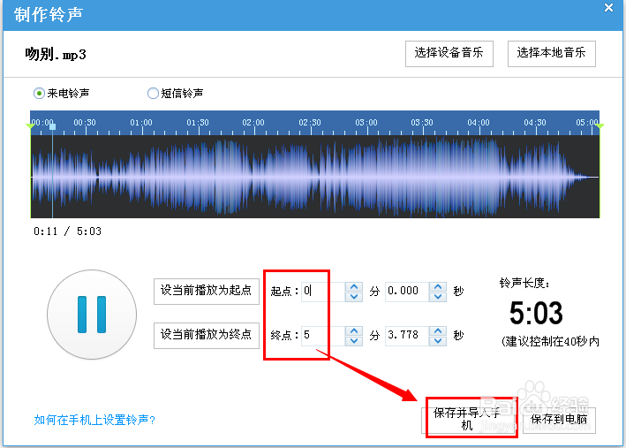The height and width of the screenshot is (448, 626).
Task: Click the 起点 minutes input field
Action: pyautogui.click(x=323, y=292)
